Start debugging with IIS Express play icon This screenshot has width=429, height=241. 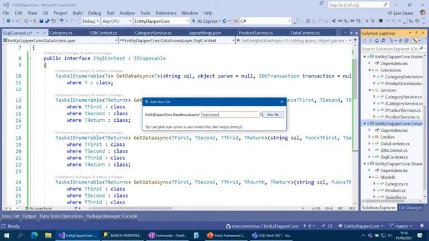pos(194,21)
